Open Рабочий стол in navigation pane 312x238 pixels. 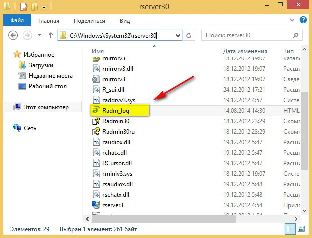click(x=48, y=86)
